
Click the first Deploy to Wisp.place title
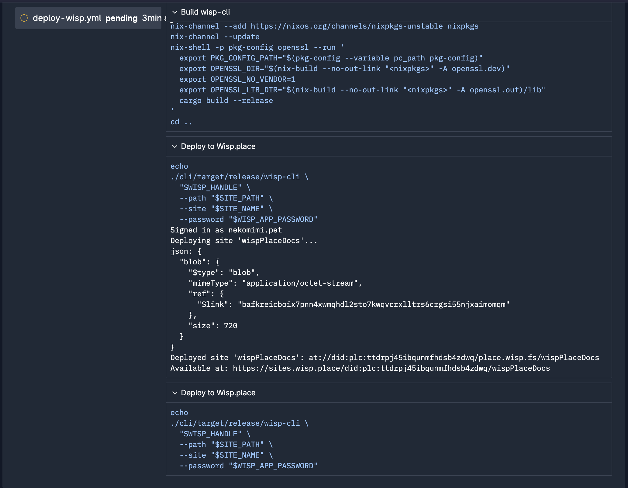(x=218, y=146)
